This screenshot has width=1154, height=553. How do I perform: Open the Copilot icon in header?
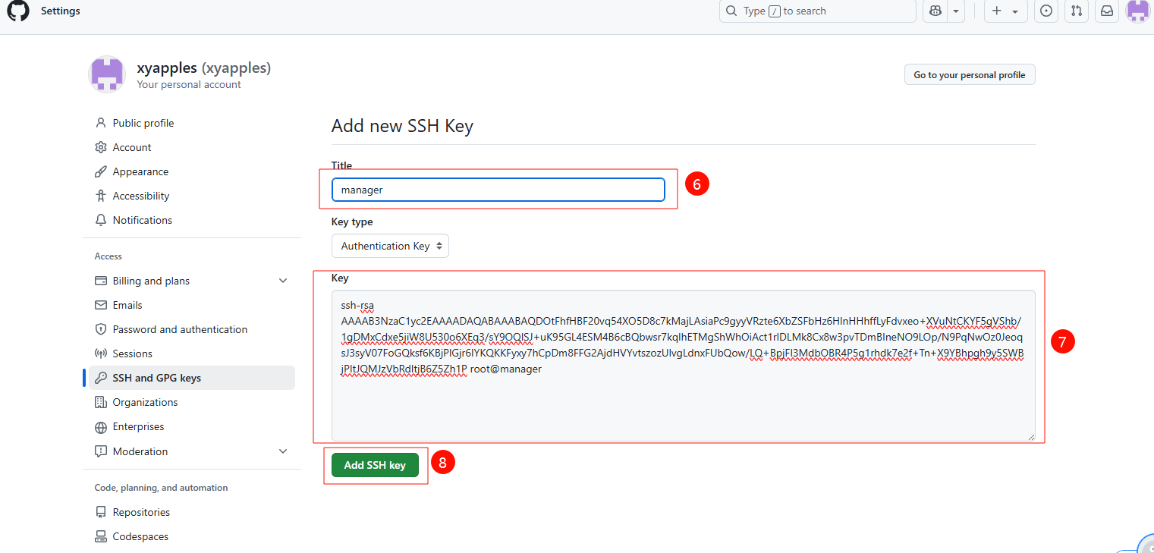point(935,11)
